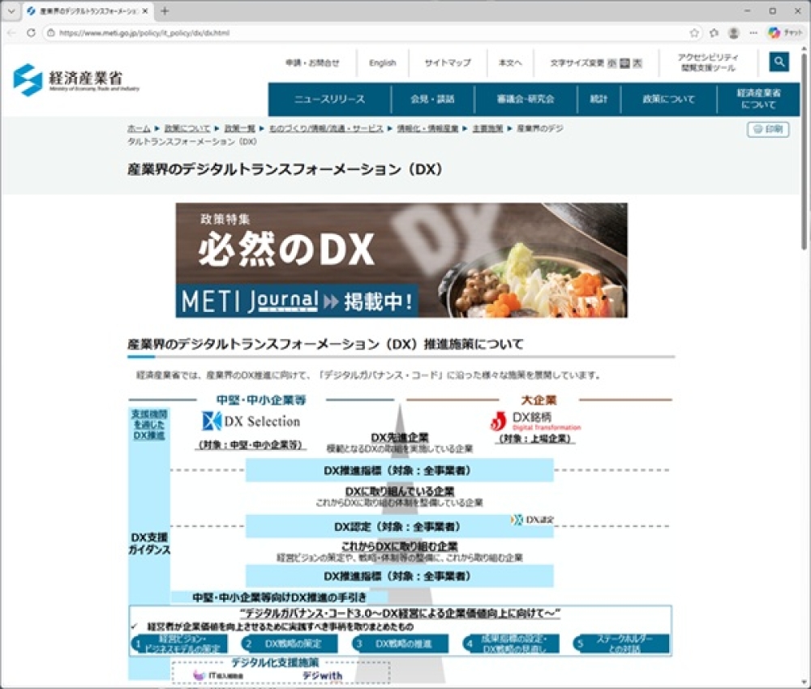Add page to favorites with star icon
This screenshot has height=689, width=811.
point(694,33)
